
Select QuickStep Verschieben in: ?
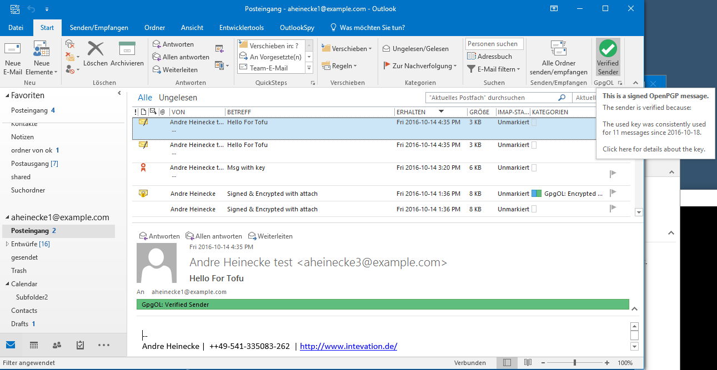[x=271, y=45]
